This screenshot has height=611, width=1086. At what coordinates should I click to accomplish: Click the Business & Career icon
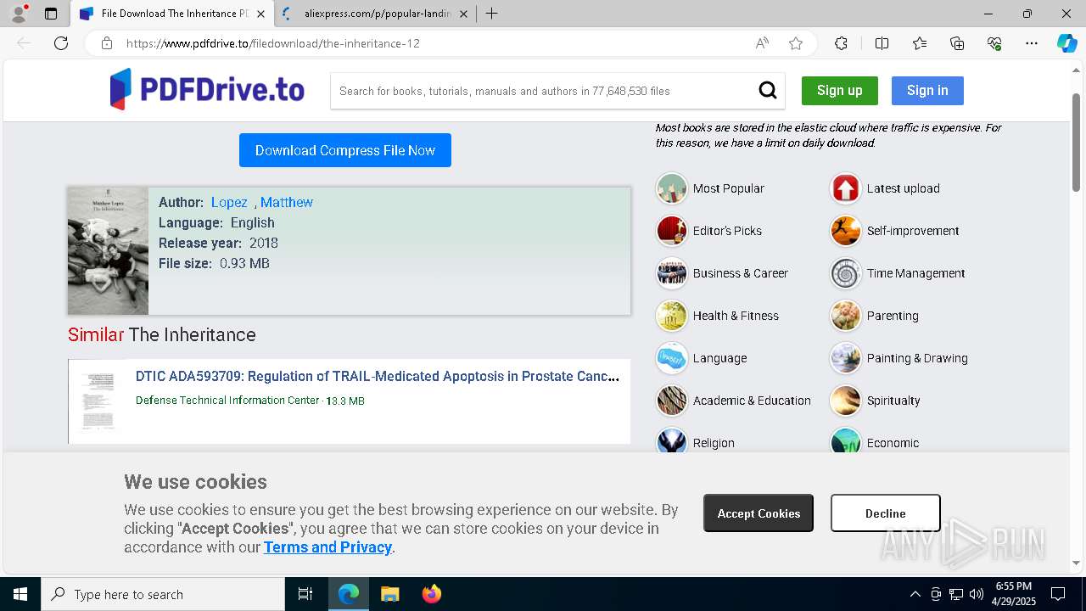(x=671, y=273)
